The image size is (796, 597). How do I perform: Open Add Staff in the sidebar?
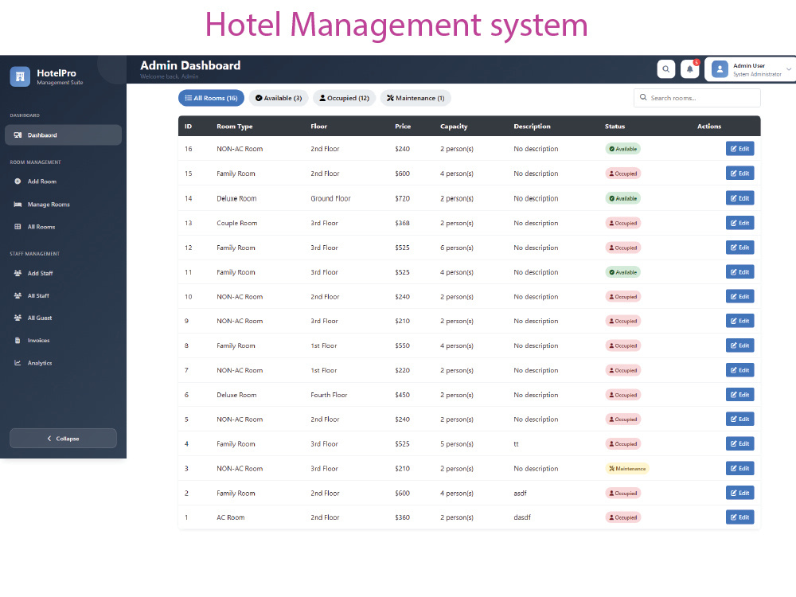(63, 273)
